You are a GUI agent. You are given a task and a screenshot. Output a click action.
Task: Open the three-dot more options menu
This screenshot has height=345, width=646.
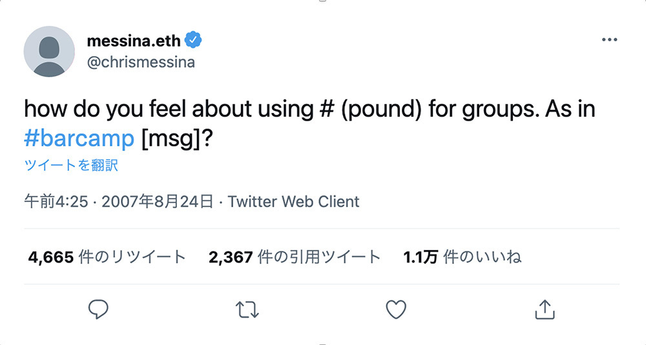[x=609, y=40]
